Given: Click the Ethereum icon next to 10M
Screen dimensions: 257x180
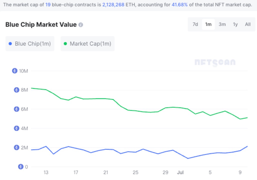Looking at the screenshot, I should [x=15, y=71].
